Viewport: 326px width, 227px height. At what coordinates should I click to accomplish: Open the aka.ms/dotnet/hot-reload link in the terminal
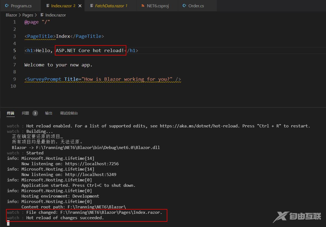[199, 126]
